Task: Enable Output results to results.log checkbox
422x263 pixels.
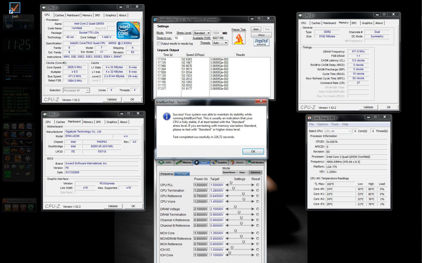Action: (x=159, y=44)
